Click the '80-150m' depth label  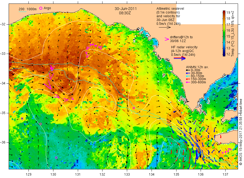197,76
